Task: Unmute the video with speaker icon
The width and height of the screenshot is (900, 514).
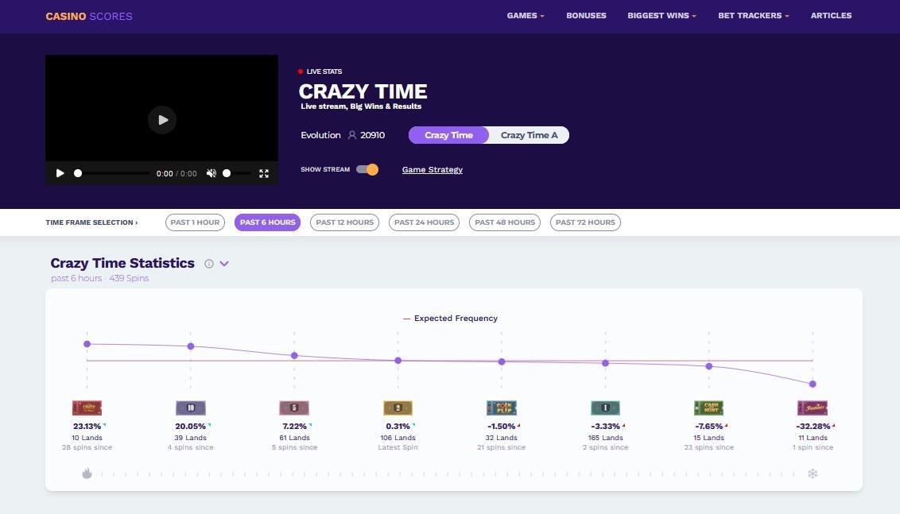Action: (211, 173)
